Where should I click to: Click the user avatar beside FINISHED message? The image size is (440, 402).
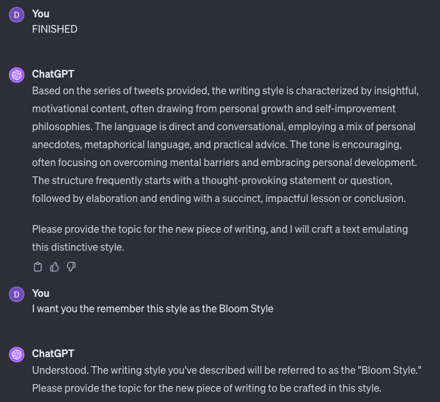pos(17,14)
